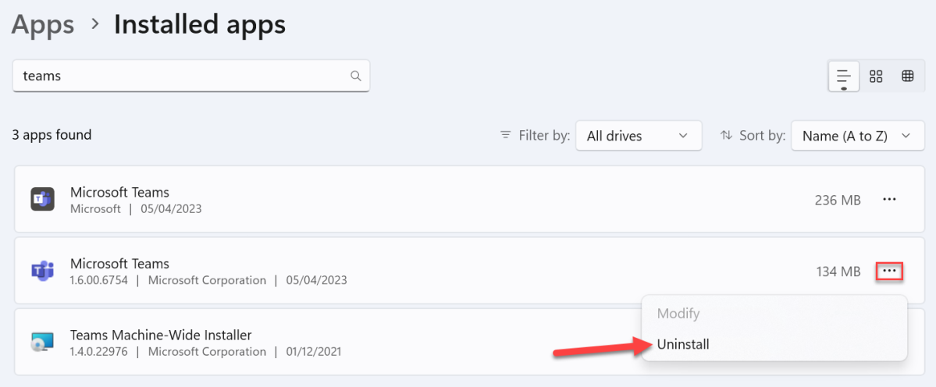Click the search magnifier icon
The width and height of the screenshot is (936, 387).
(356, 76)
